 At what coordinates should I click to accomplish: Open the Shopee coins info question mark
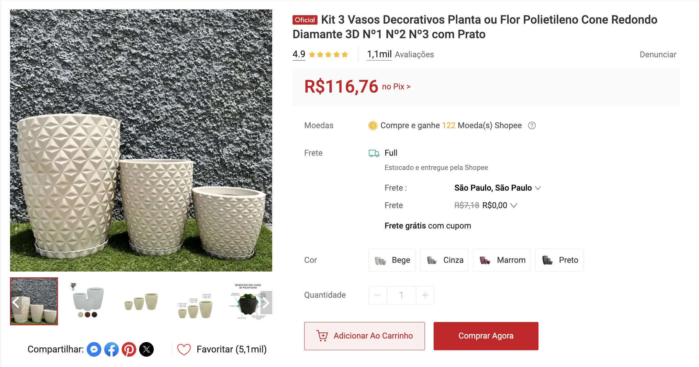[533, 126]
